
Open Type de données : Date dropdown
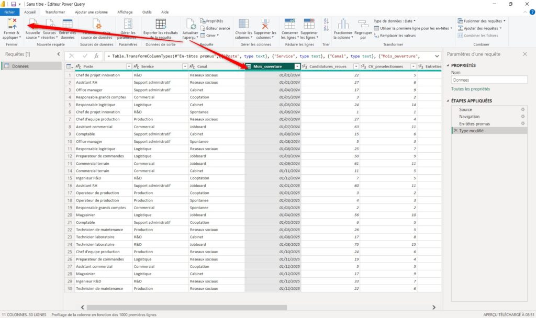tap(395, 21)
